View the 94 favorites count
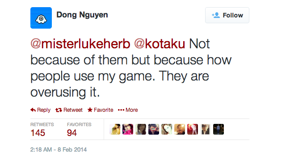Viewport: 286px width, 161px height. click(x=72, y=133)
